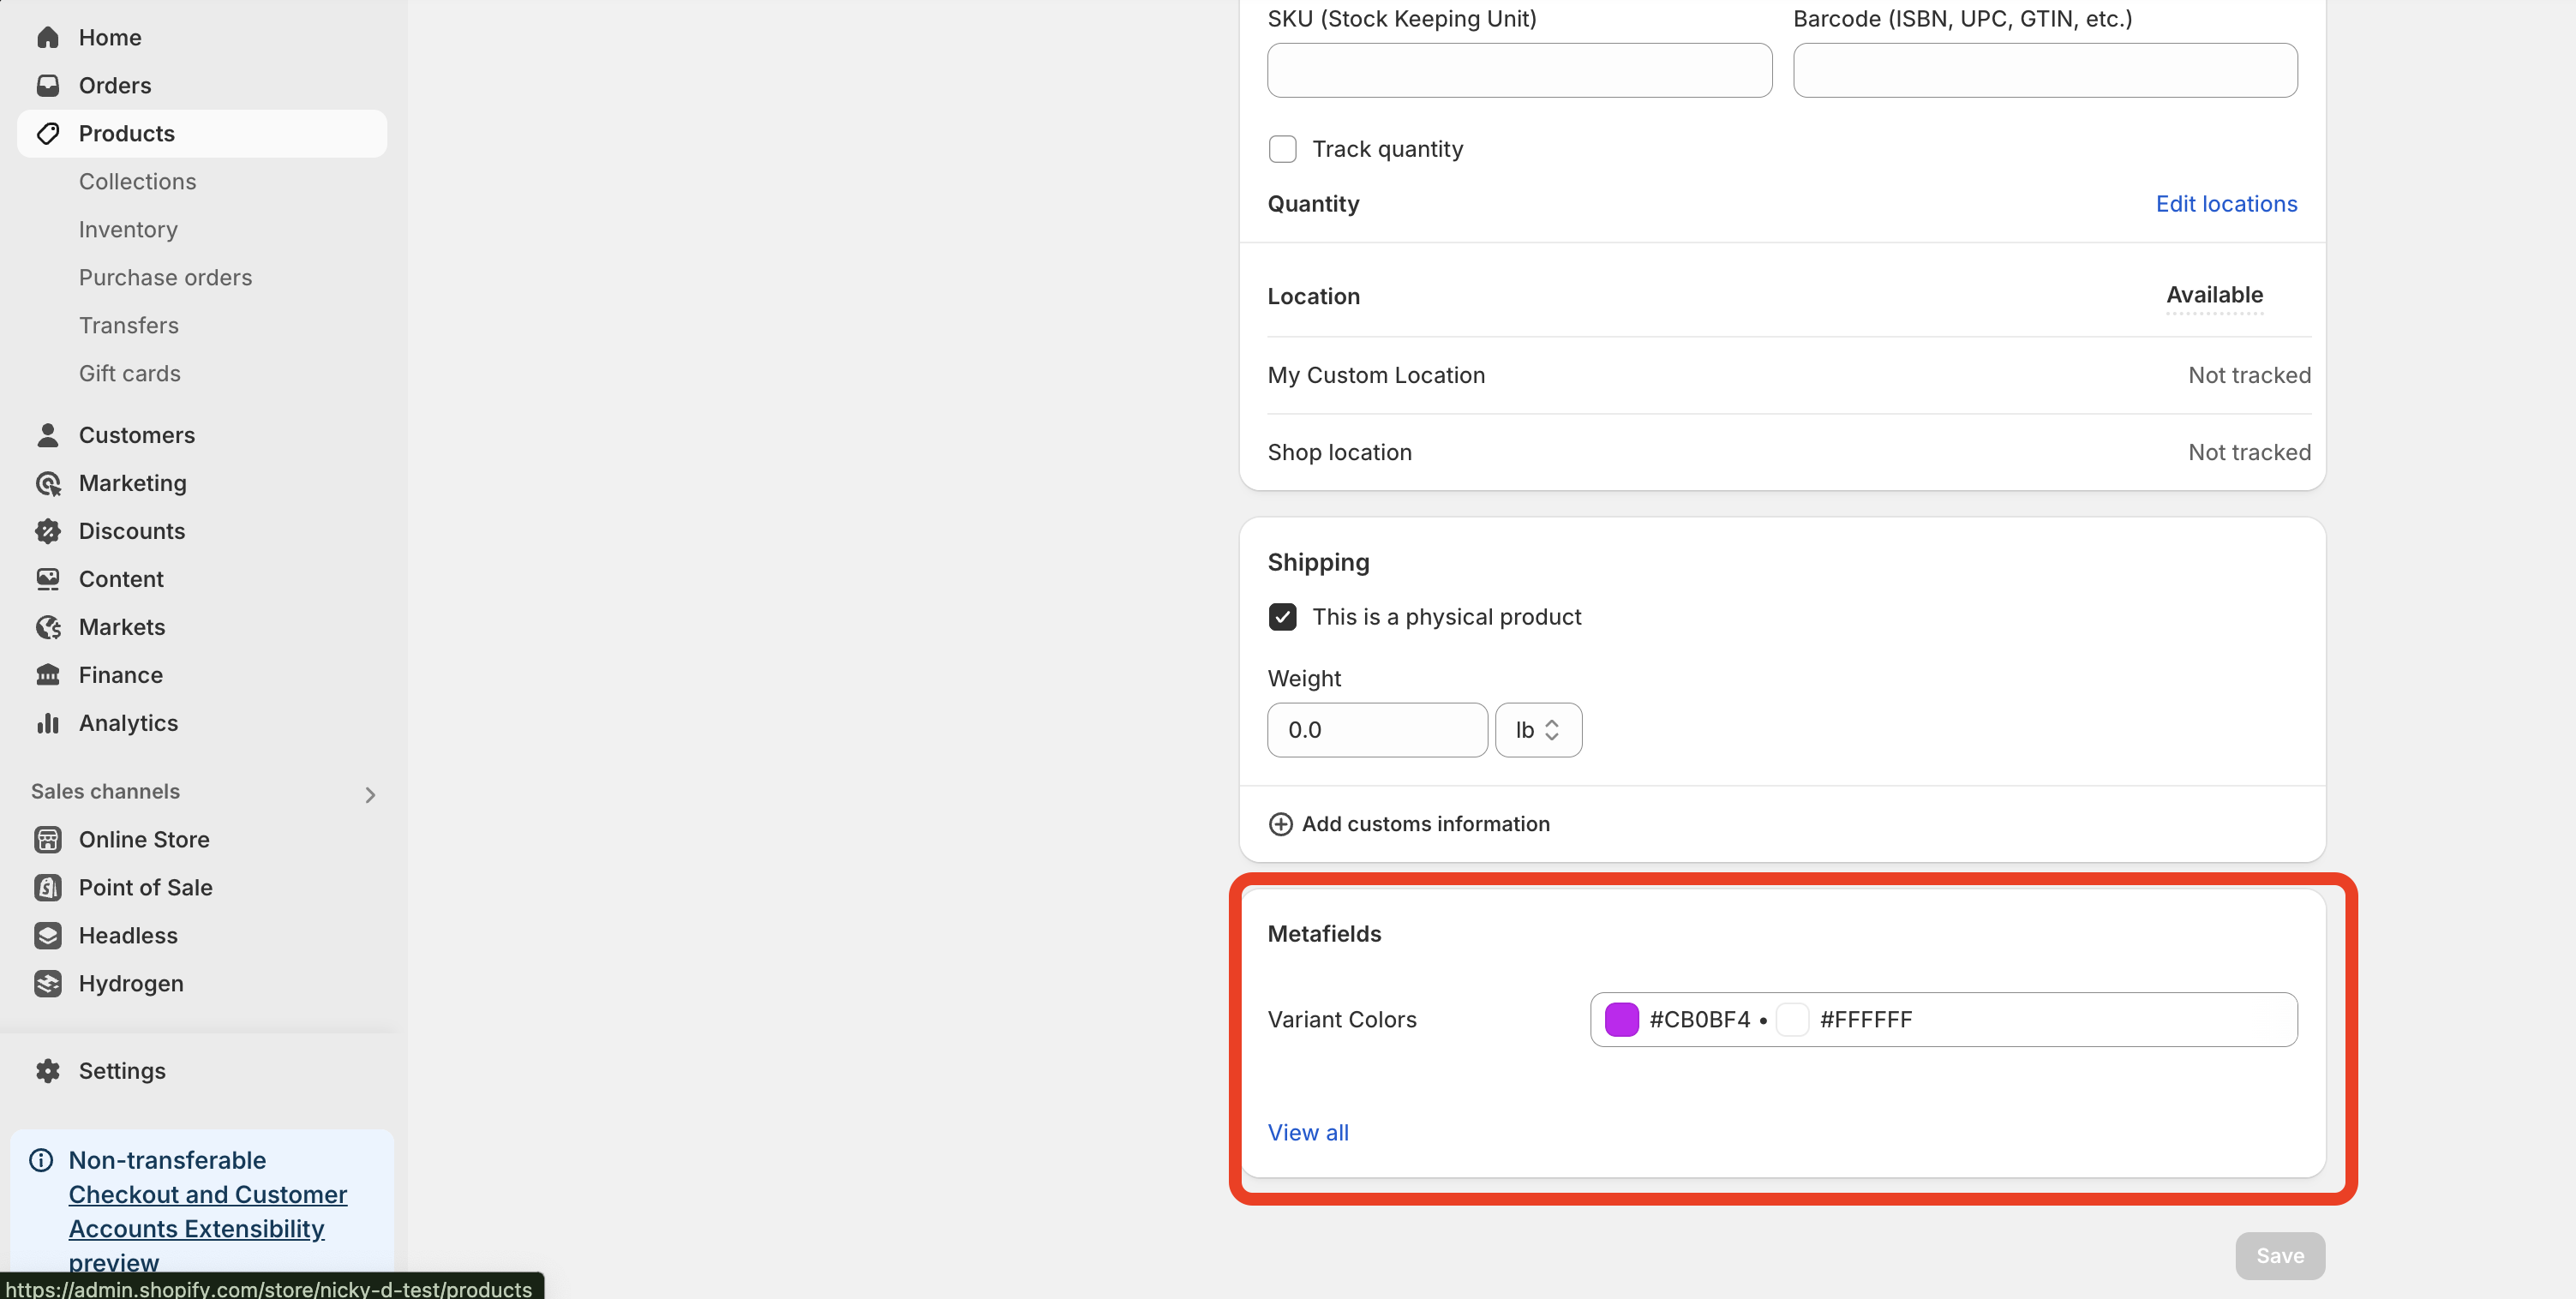Click the purple #CB0BF4 color swatch

tap(1621, 1020)
